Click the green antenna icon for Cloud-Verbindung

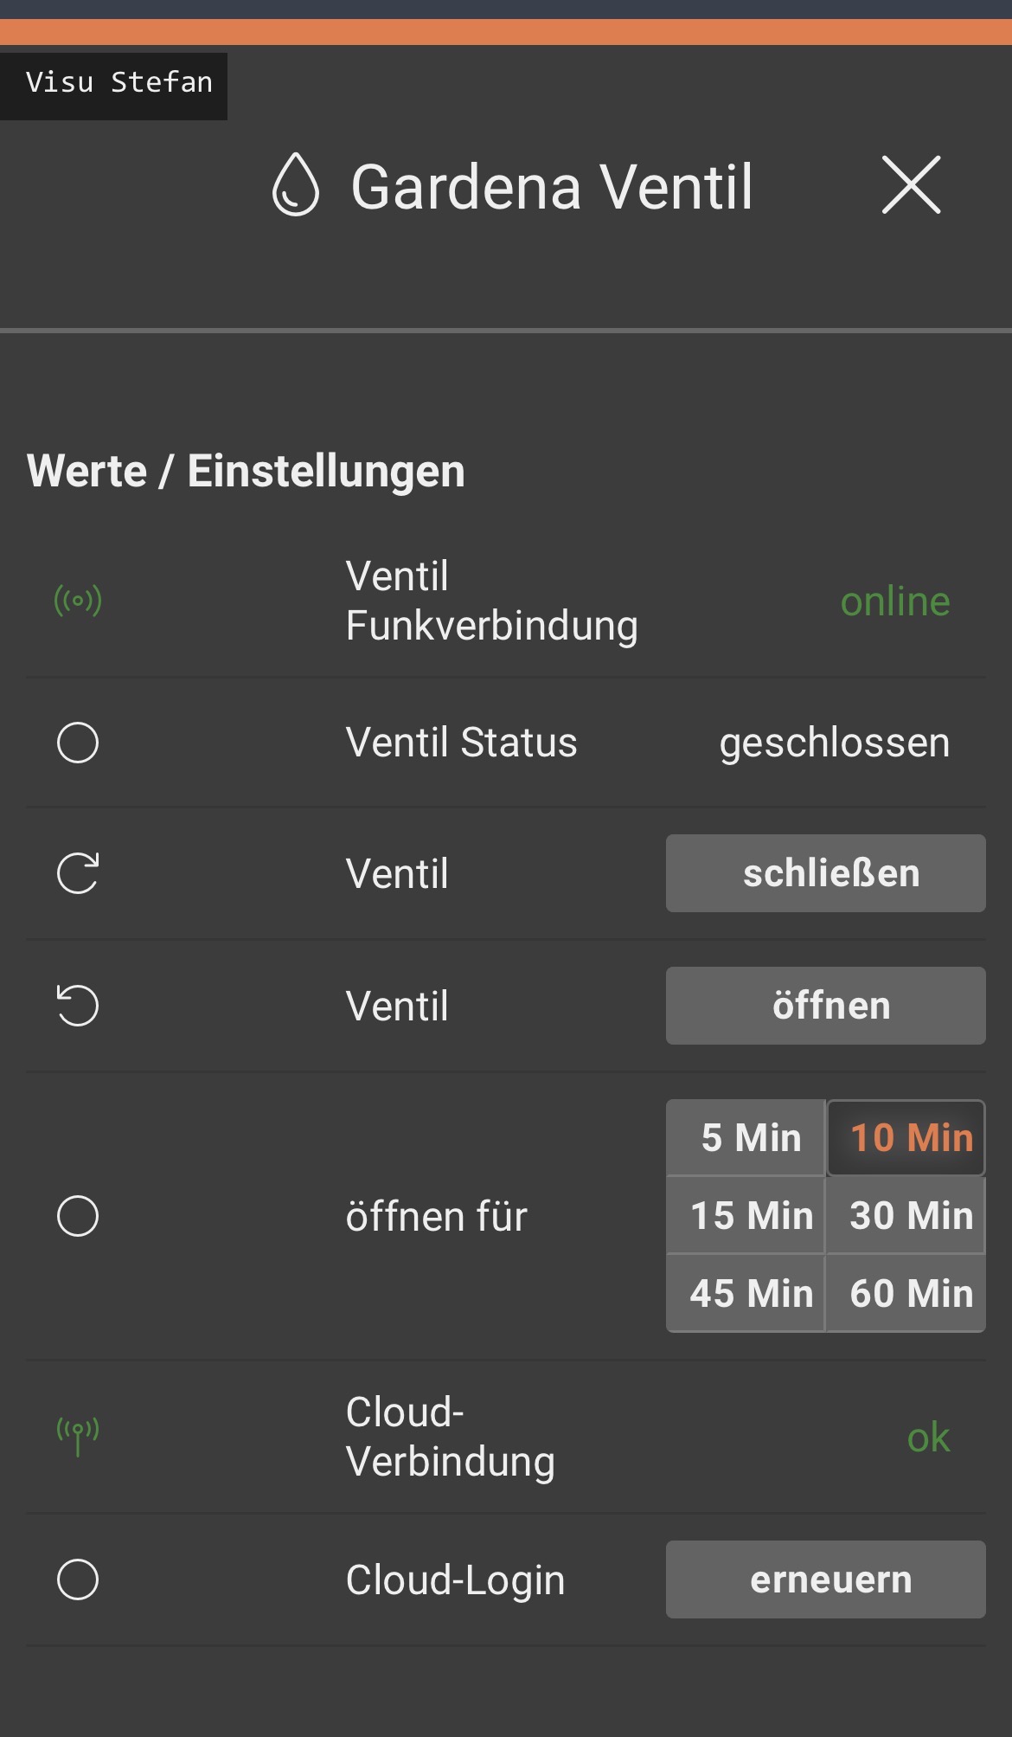(x=78, y=1436)
